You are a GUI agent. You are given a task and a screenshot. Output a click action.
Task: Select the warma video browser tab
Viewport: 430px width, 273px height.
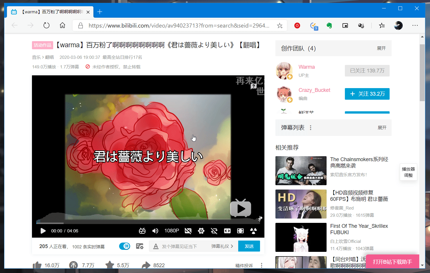click(51, 12)
